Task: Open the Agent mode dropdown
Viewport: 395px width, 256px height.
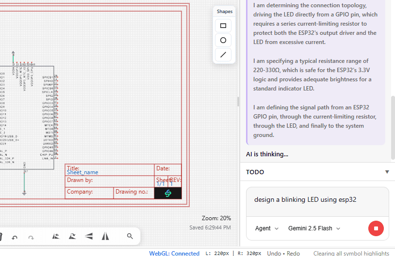Action: [x=267, y=228]
